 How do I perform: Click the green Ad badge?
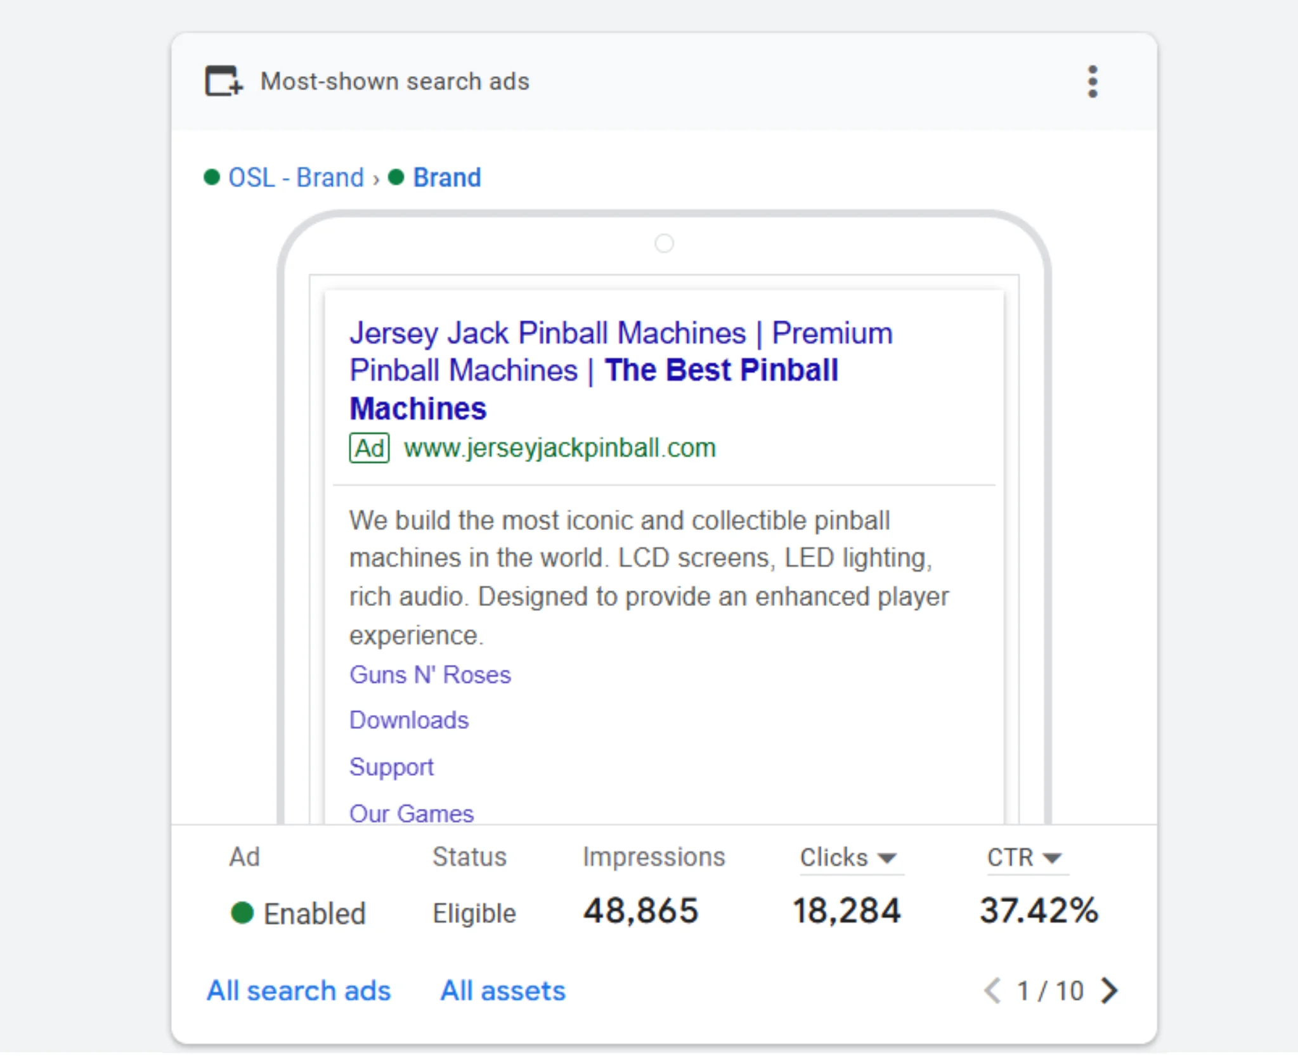click(369, 448)
